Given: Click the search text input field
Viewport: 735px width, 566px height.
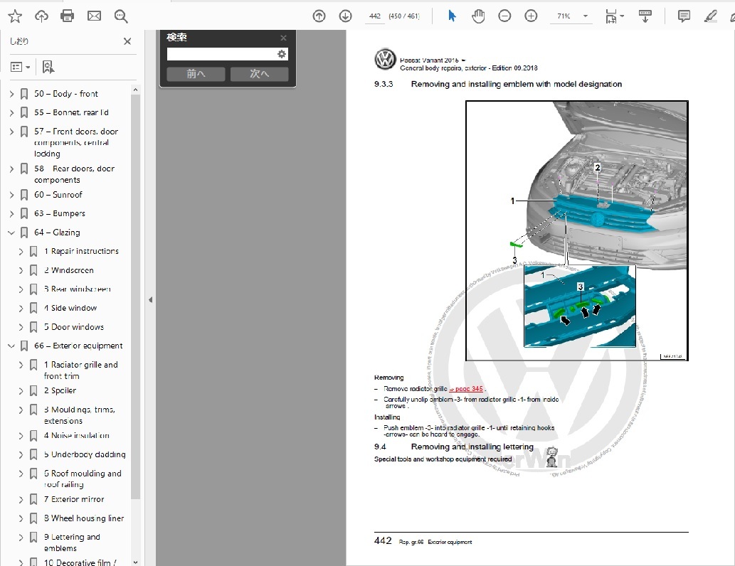Looking at the screenshot, I should click(221, 54).
